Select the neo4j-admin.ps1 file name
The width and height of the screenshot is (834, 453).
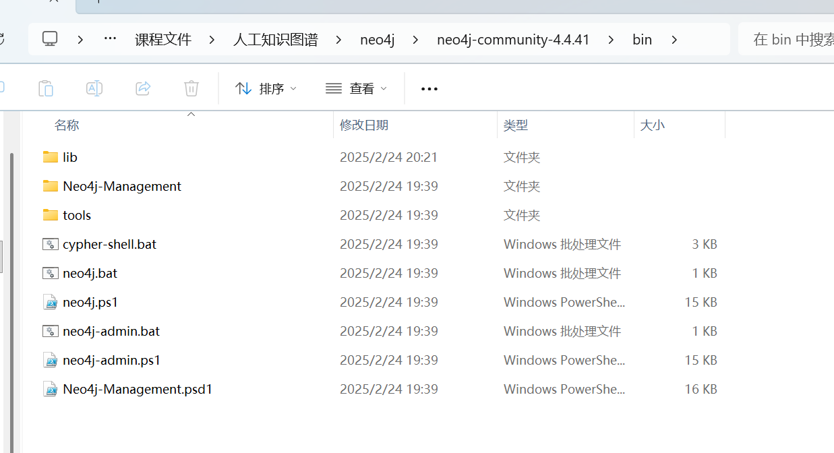coord(111,360)
